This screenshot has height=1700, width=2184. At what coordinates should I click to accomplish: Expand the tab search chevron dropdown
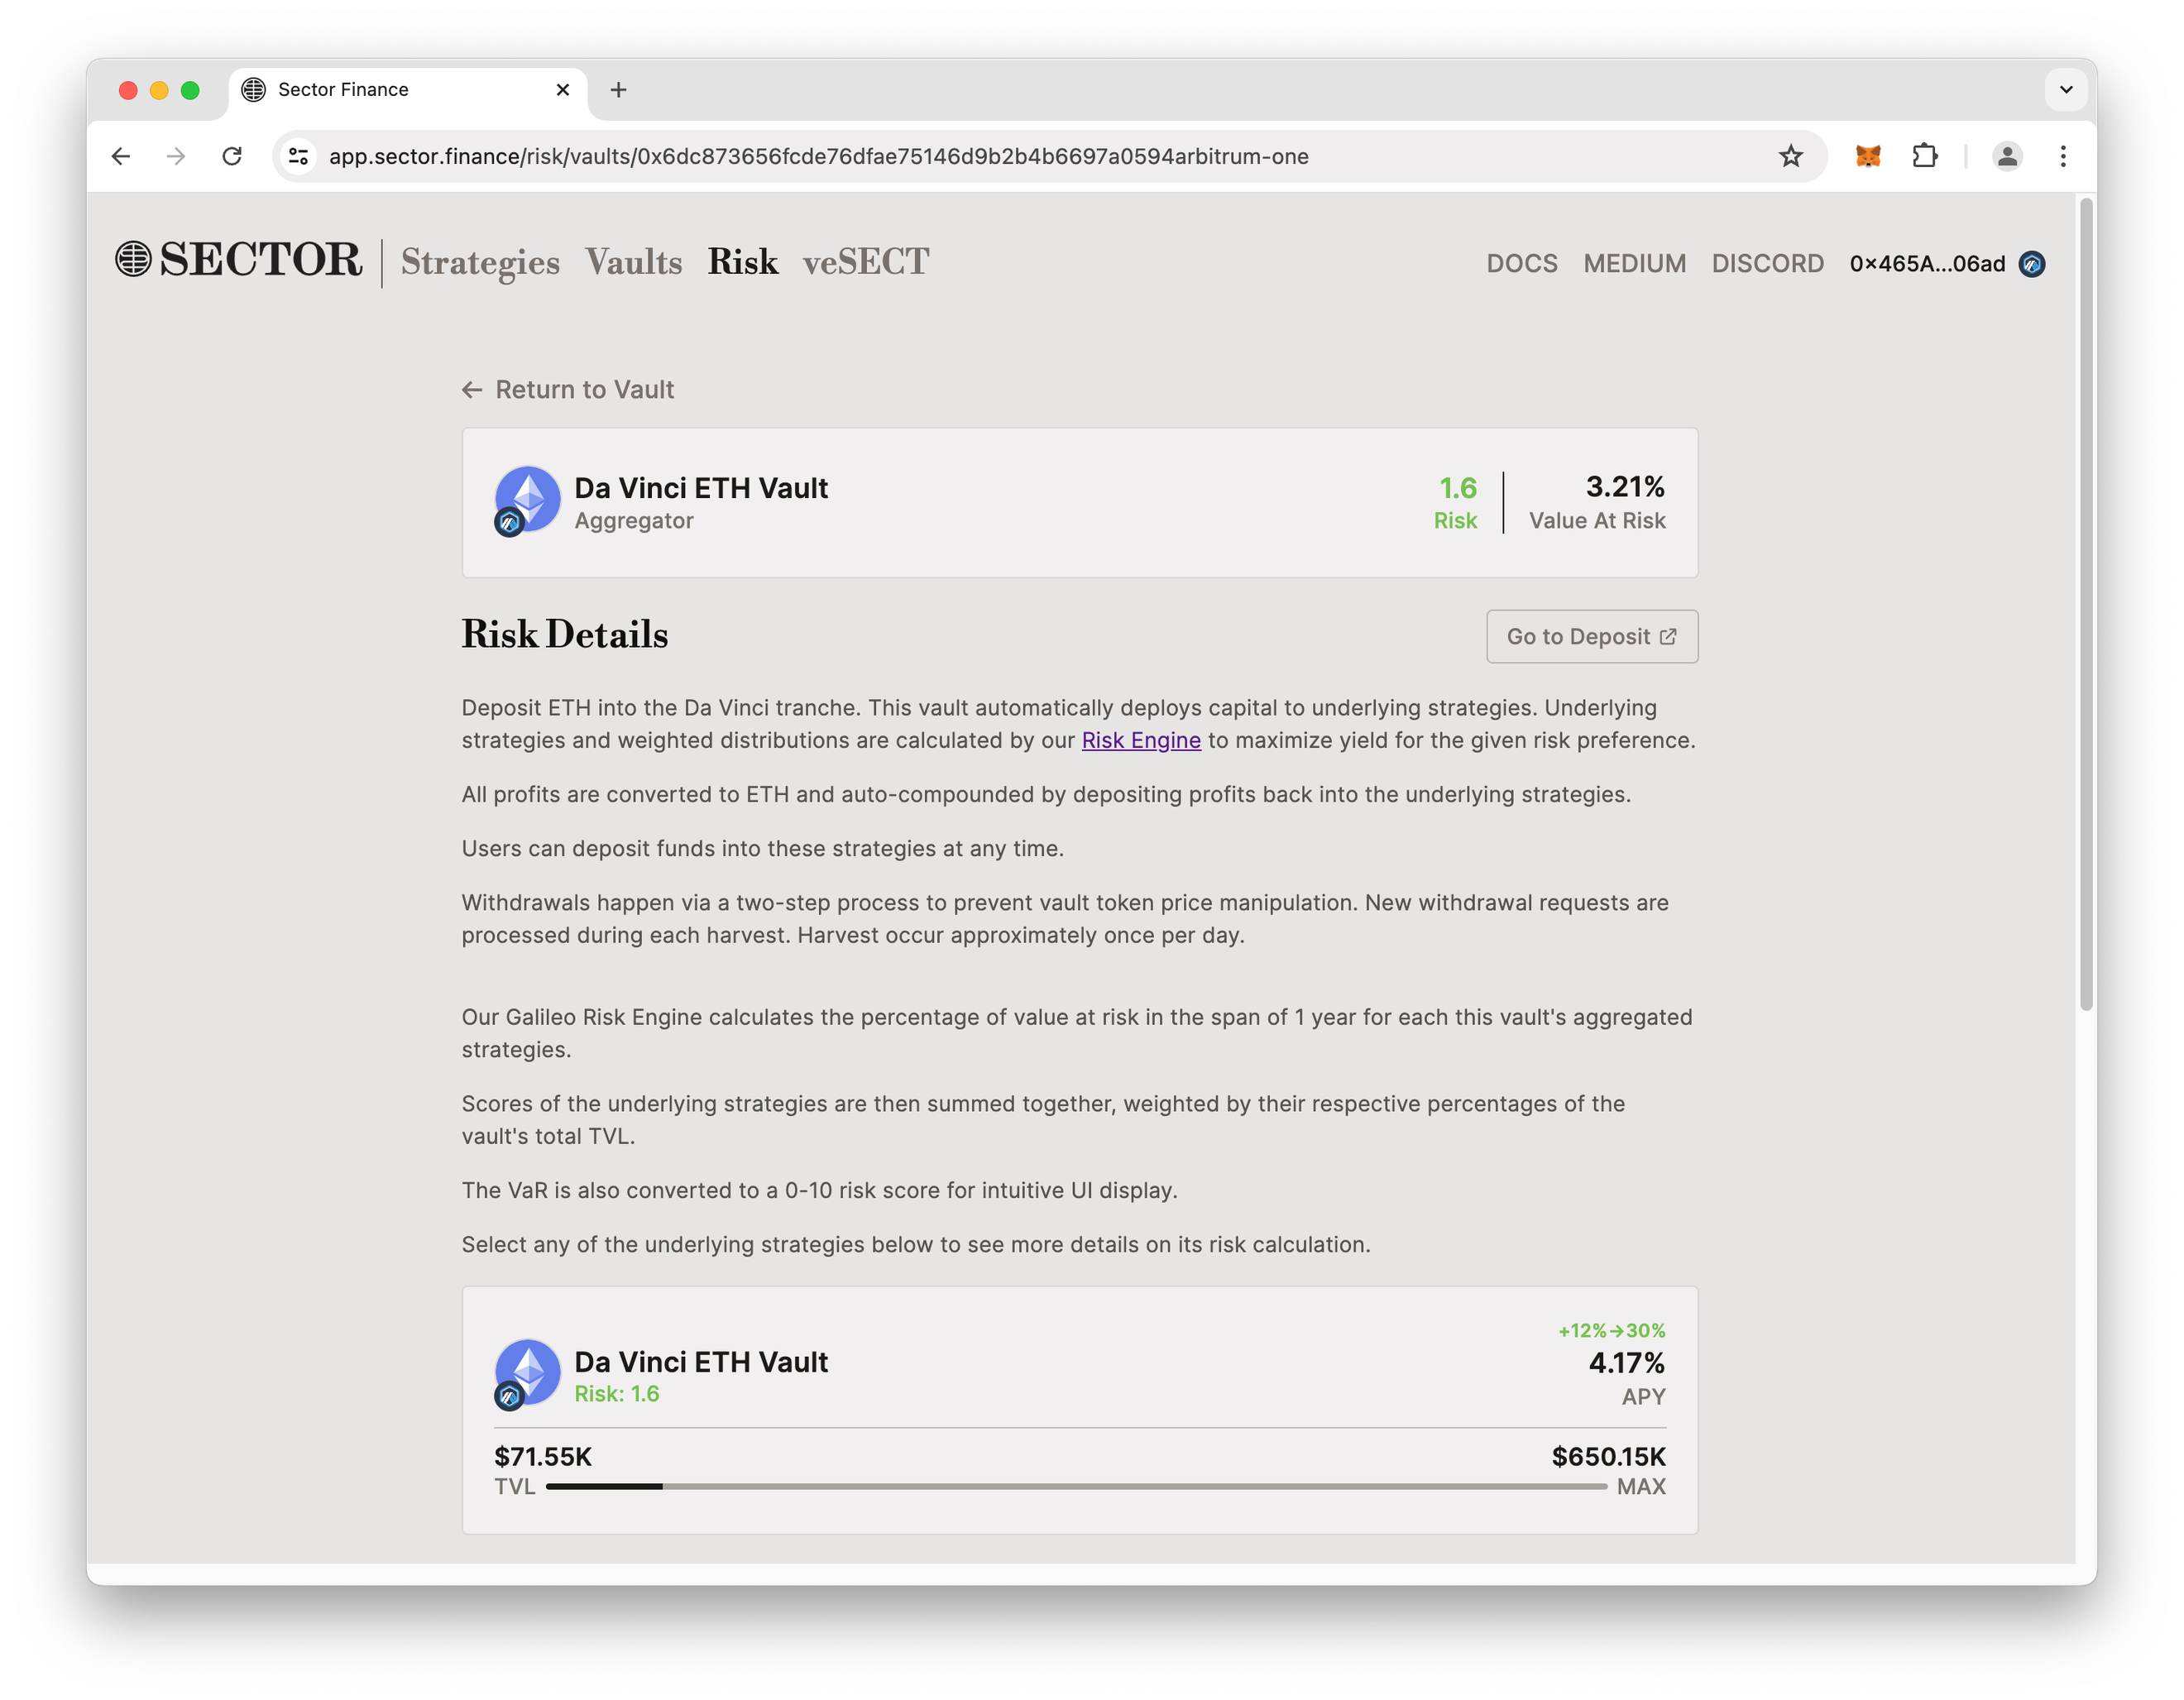(x=2066, y=90)
